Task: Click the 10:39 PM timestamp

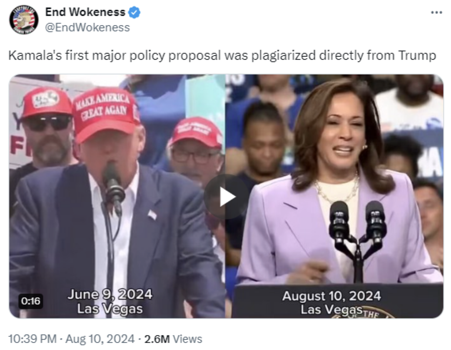Action: [x=32, y=339]
